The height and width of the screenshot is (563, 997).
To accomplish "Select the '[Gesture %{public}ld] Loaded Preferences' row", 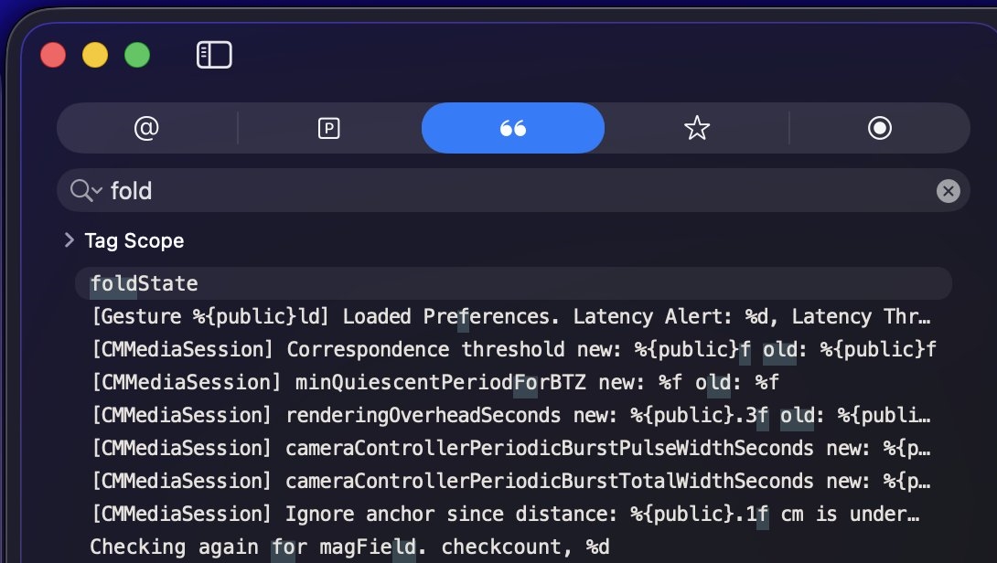I will [513, 316].
